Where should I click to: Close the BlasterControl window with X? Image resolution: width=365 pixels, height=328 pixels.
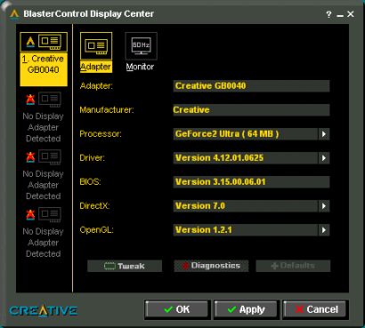pos(351,14)
